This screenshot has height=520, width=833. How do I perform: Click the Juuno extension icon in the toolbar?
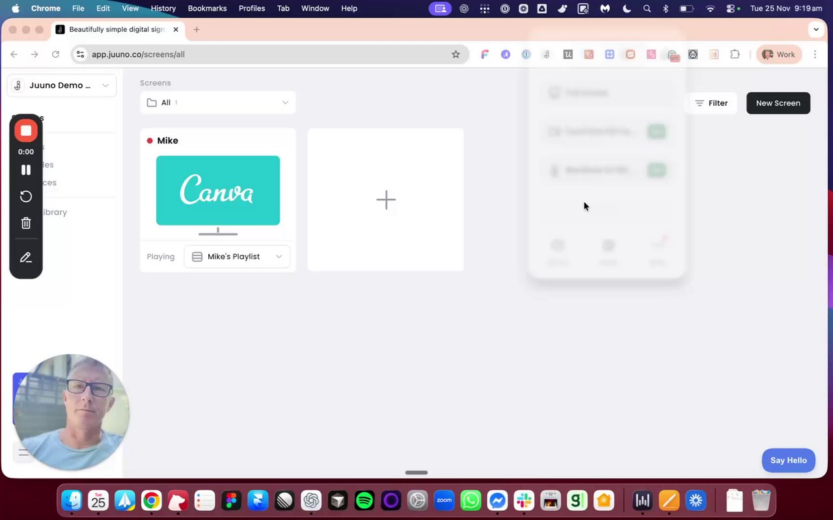coord(547,55)
